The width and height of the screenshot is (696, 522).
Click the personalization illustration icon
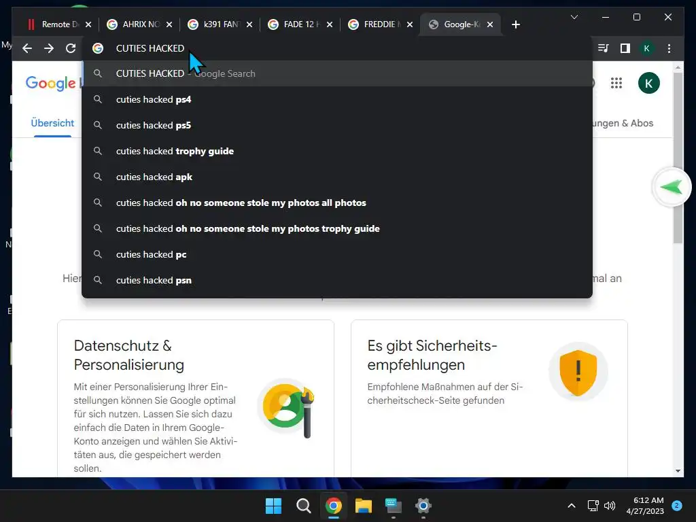[x=287, y=408]
